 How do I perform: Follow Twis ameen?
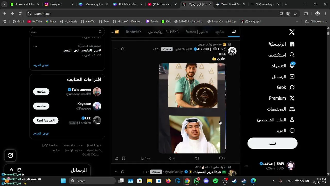tap(41, 92)
